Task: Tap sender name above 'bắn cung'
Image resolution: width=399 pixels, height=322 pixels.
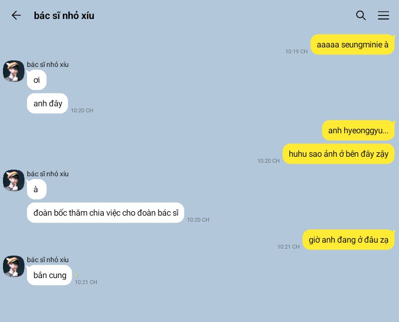Action: tap(48, 260)
